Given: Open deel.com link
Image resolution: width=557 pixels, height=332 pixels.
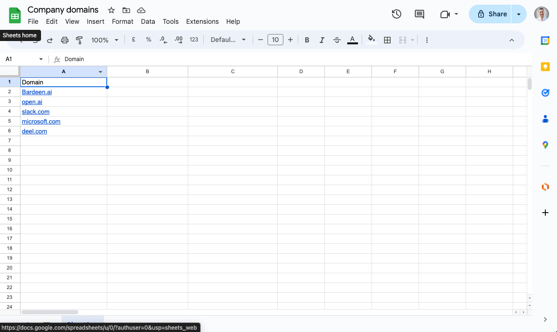Looking at the screenshot, I should coord(34,131).
